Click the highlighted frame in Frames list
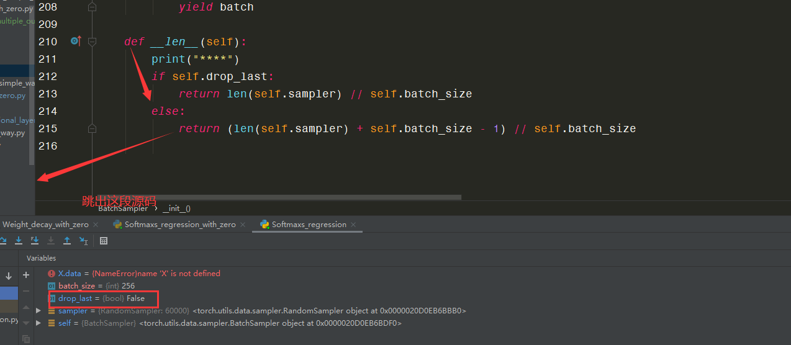 pyautogui.click(x=9, y=293)
